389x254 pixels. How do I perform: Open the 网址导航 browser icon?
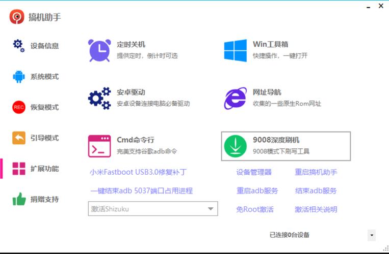click(x=235, y=98)
